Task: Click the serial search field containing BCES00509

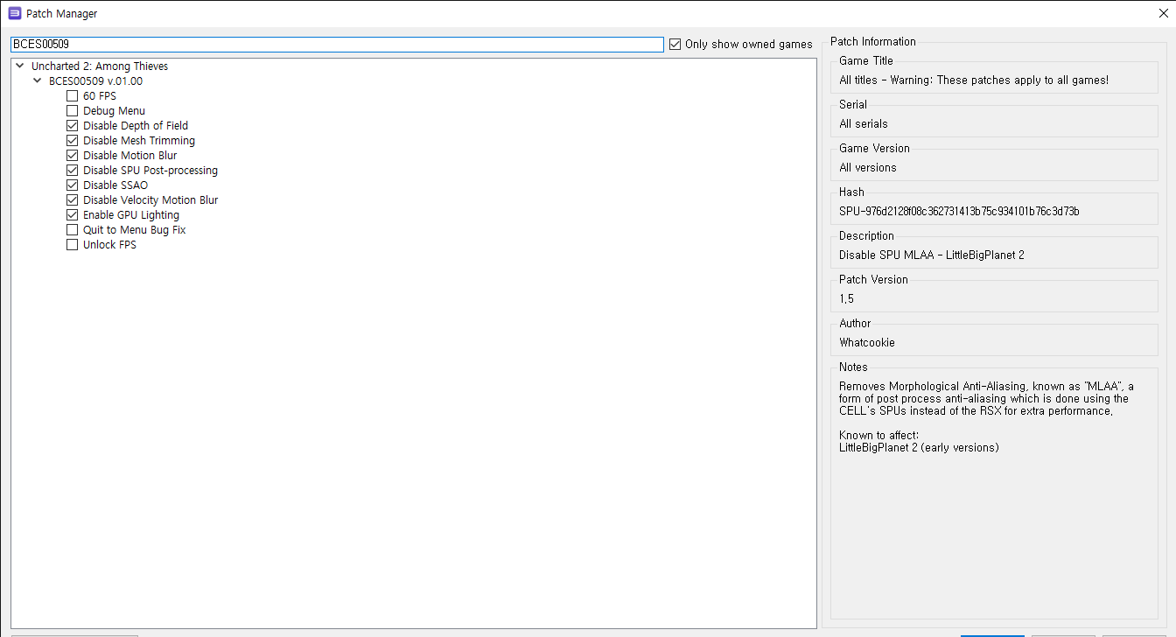Action: (337, 44)
